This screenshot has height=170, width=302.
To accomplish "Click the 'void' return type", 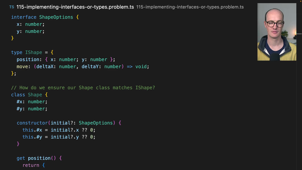I will coord(141,66).
